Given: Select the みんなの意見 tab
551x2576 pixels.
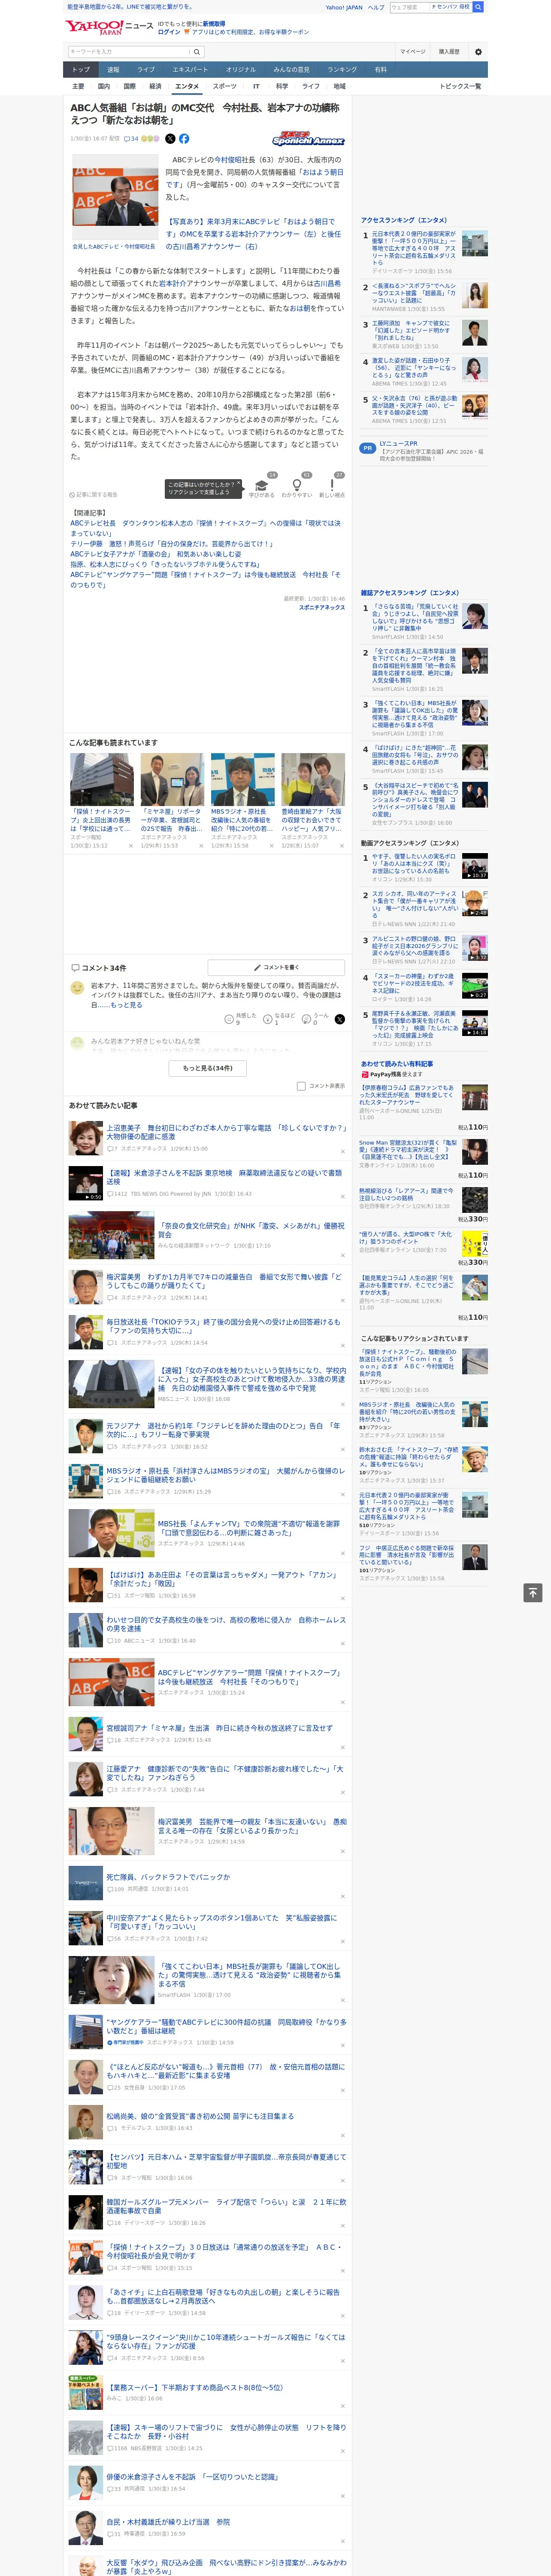Looking at the screenshot, I should 291,70.
